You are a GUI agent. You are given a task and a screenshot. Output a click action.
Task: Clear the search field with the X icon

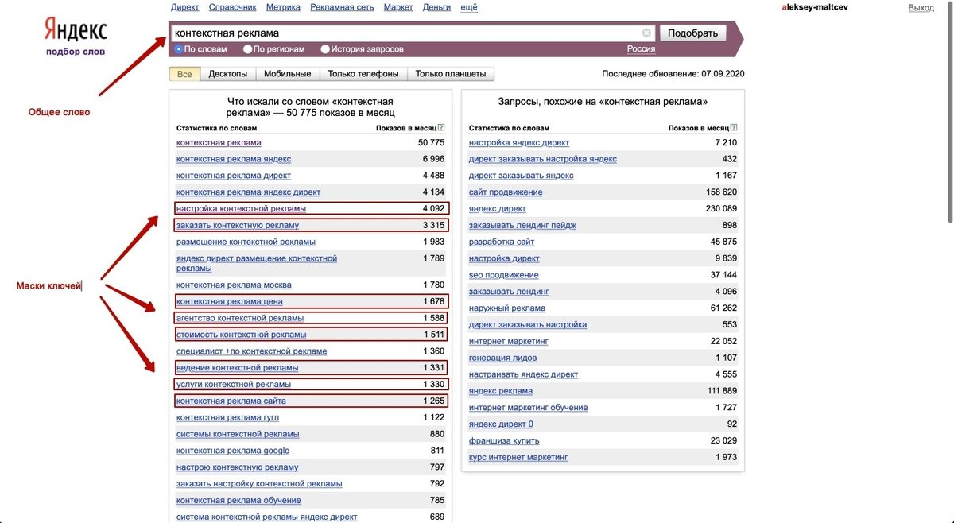click(x=646, y=33)
